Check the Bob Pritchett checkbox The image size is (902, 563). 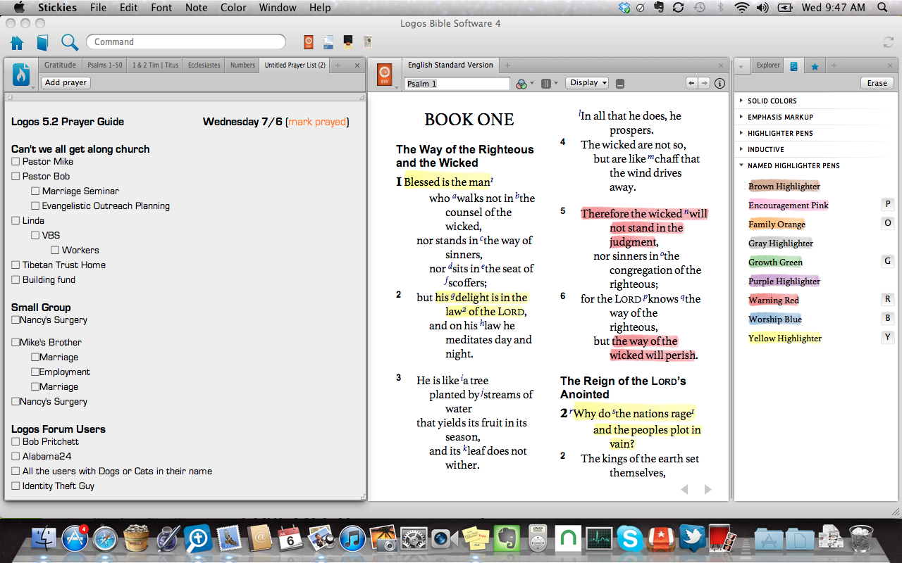(16, 442)
